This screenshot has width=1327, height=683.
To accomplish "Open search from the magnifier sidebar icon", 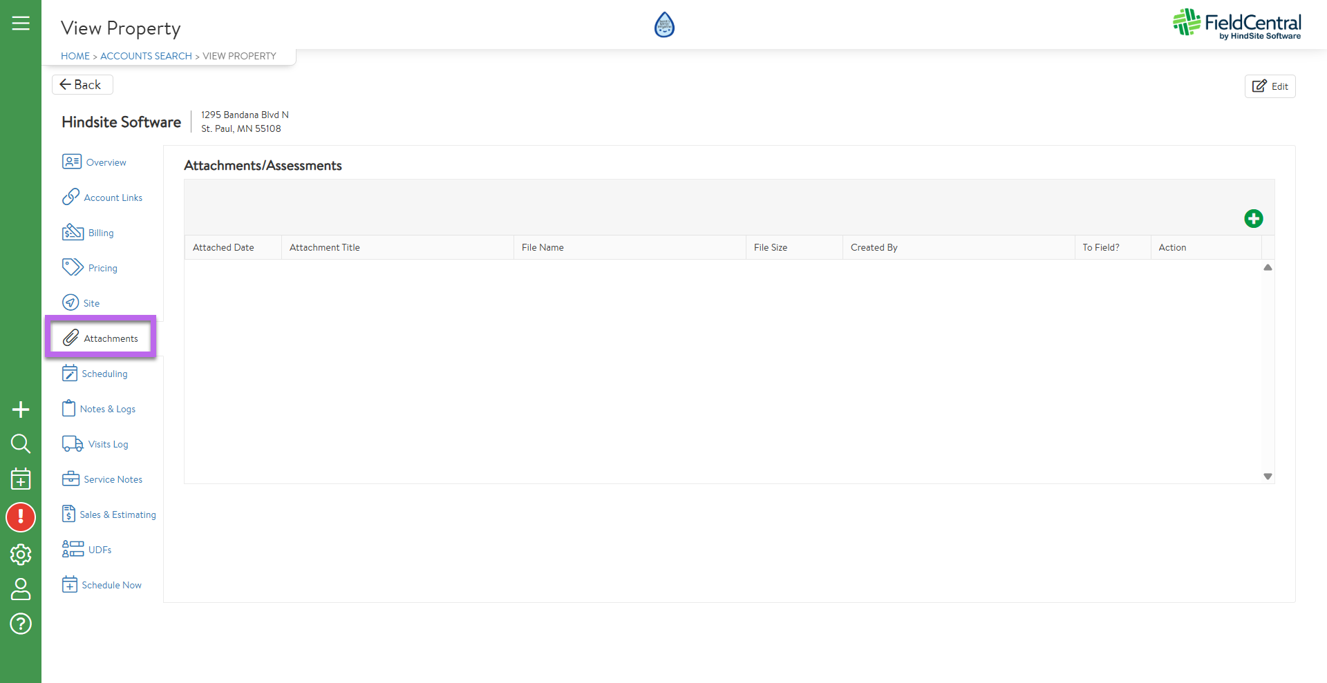I will point(21,443).
